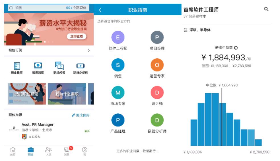Select the 职业 briefcase tab
Image resolution: width=280 pixels, height=161 pixels.
(x=31, y=151)
